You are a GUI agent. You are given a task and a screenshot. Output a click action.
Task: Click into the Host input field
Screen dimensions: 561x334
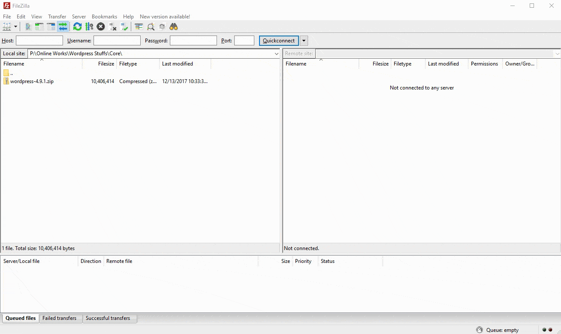click(x=39, y=41)
